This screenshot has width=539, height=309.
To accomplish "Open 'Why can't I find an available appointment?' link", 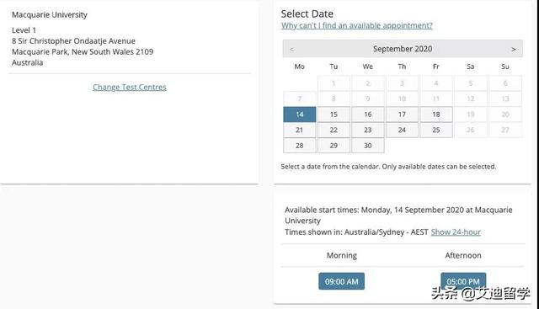I will [357, 25].
